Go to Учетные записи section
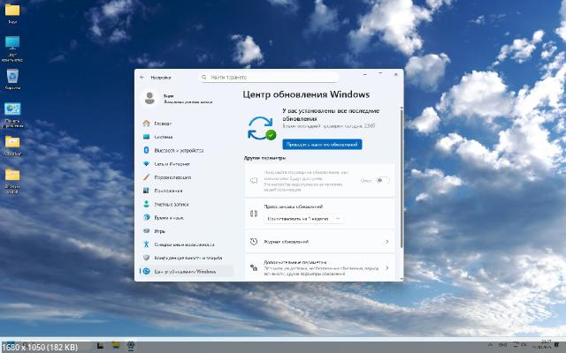This screenshot has height=353, width=566. coord(172,204)
